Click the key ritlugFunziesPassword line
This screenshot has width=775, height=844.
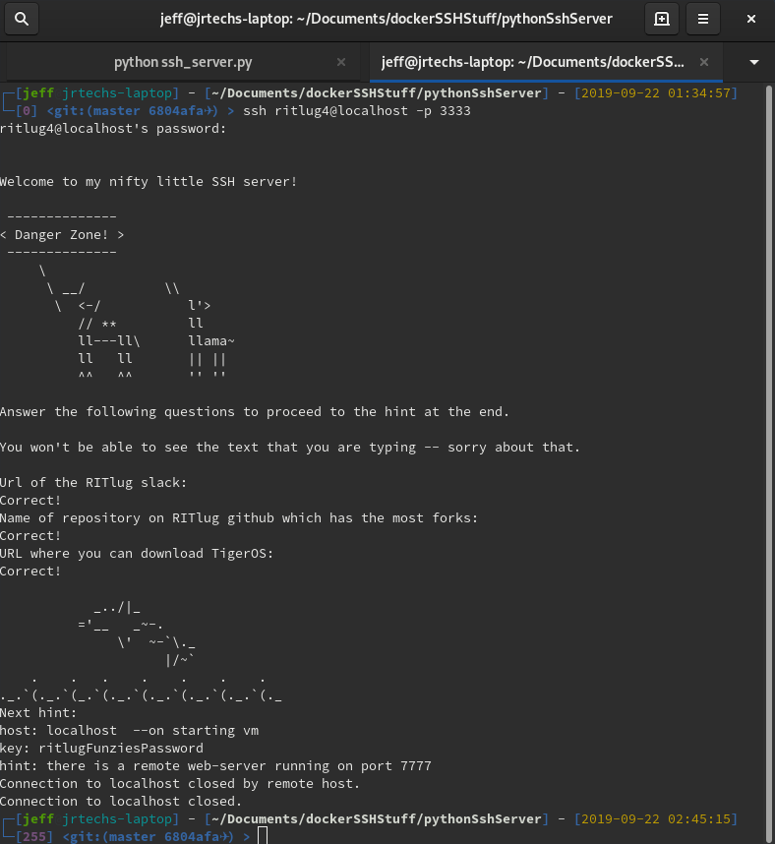[x=101, y=748]
